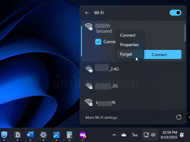Show hidden tray icons chevron

pos(114,135)
